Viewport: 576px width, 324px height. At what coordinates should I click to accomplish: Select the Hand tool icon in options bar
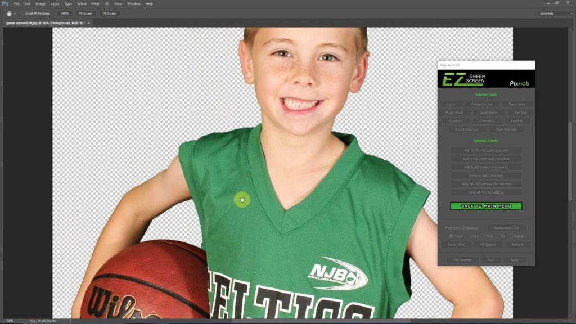point(9,13)
